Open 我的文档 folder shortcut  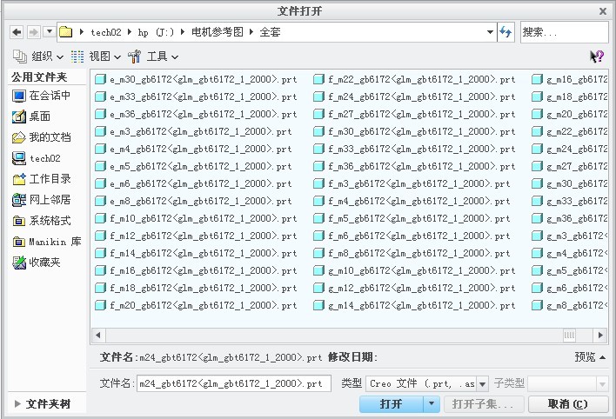[42, 137]
